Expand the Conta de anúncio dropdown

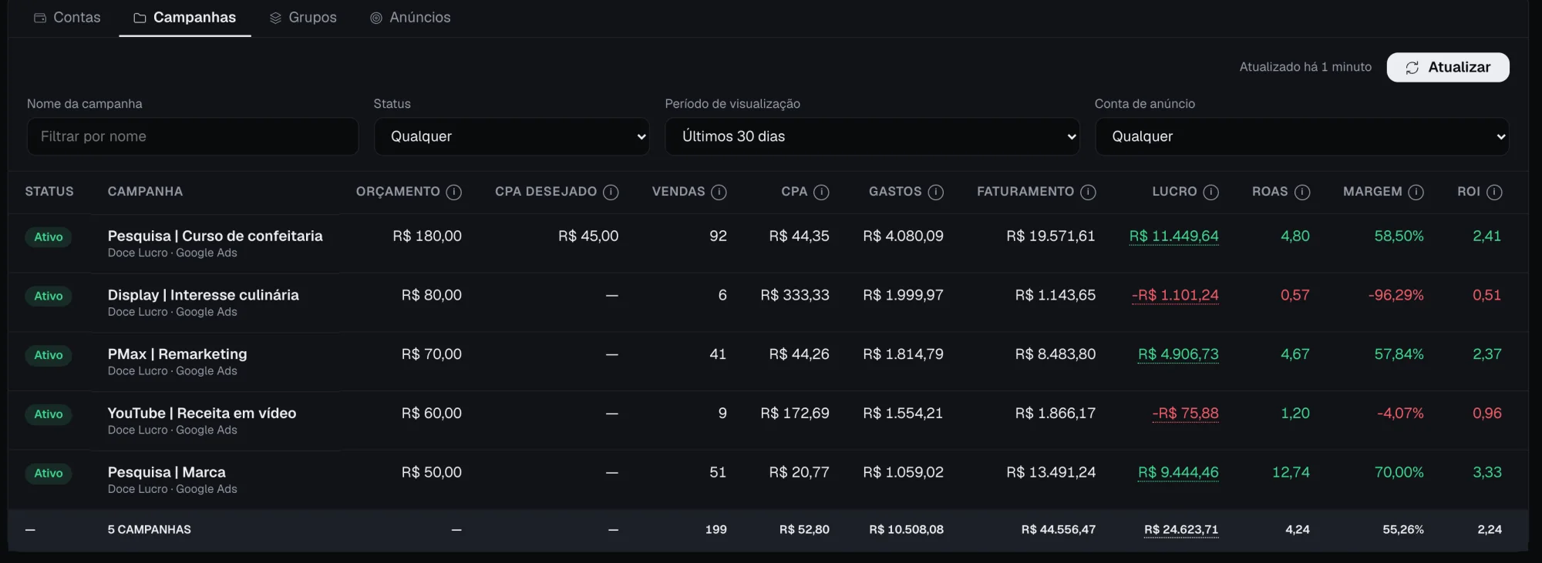[x=1301, y=136]
